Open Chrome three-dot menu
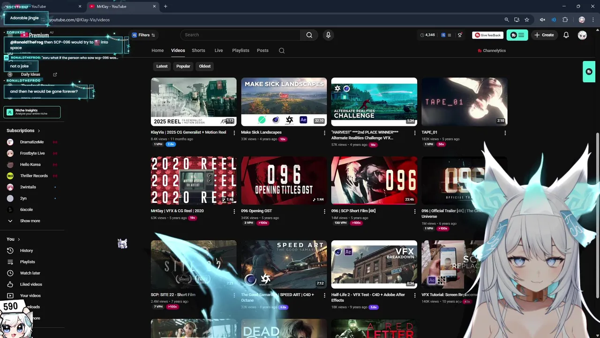 [592, 20]
